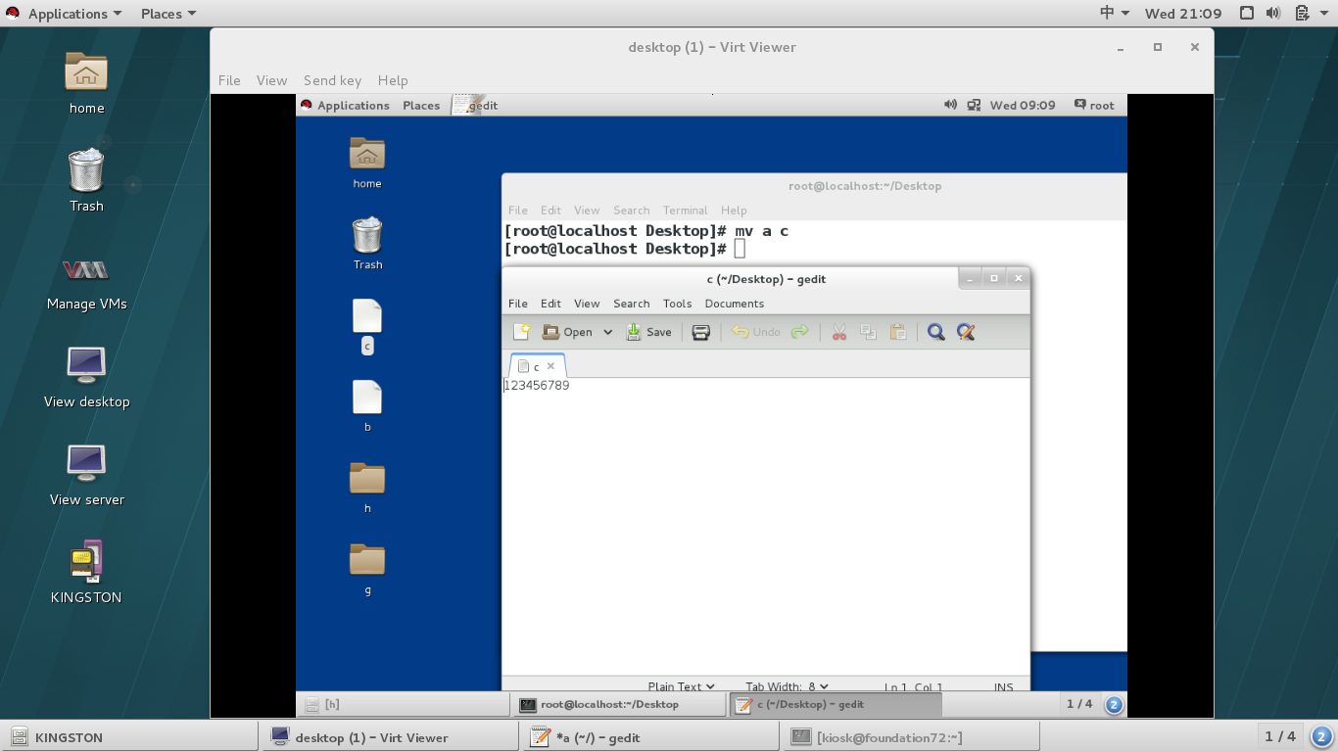Switch to root@localhost terminal in guest taskbar
The image size is (1338, 752).
click(x=618, y=704)
